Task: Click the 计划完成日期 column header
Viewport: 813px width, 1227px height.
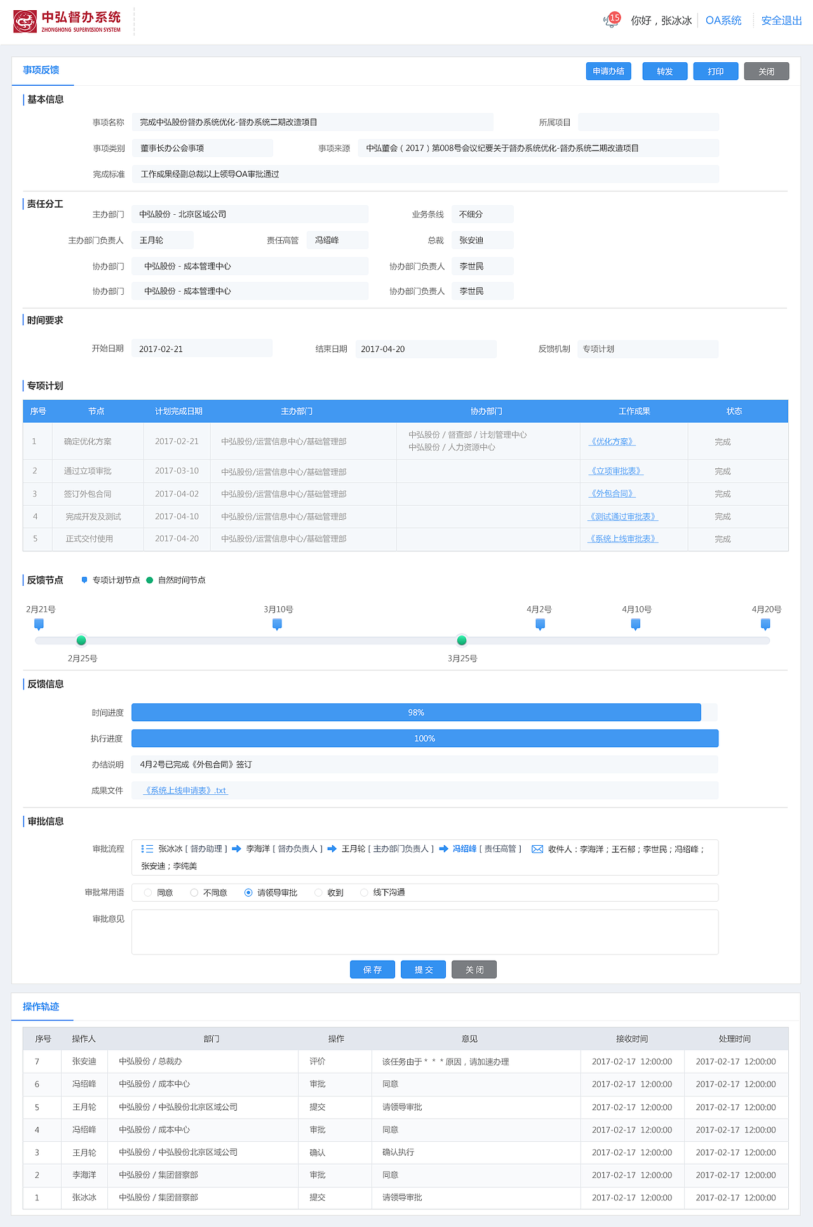Action: 178,411
